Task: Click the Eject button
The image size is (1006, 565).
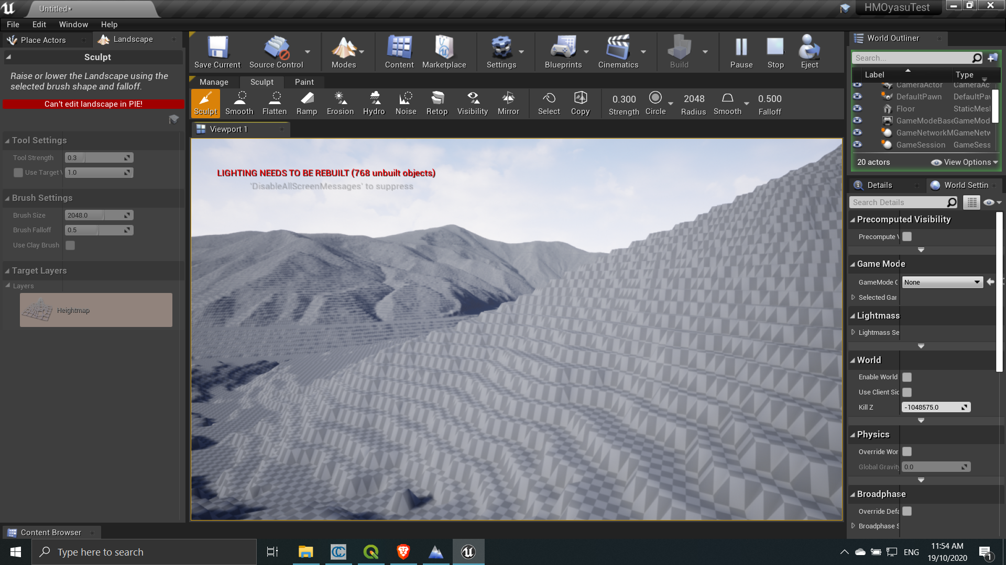Action: pos(808,51)
